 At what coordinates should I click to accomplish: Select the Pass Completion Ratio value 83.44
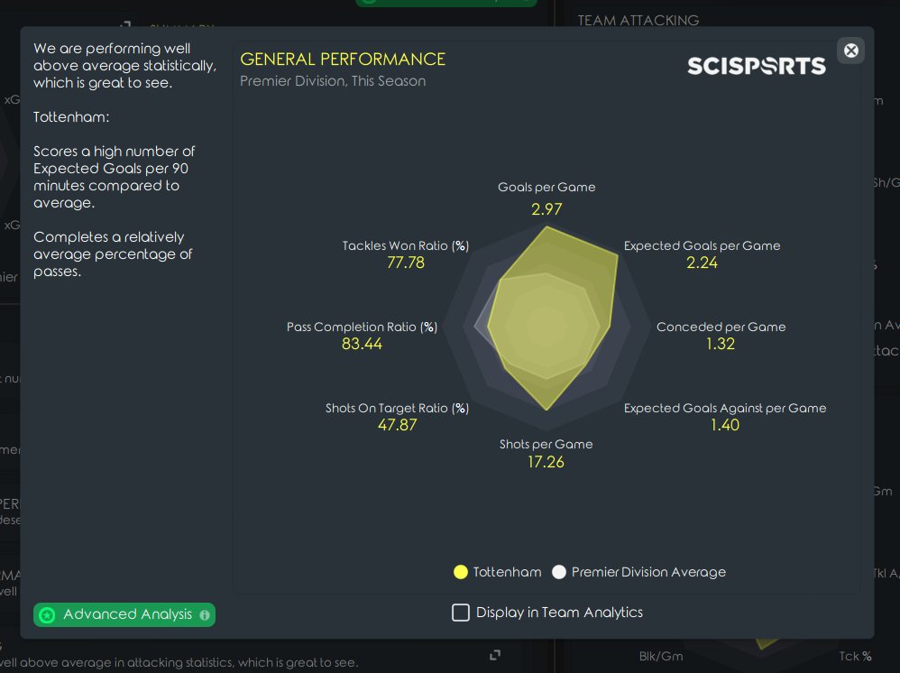tap(362, 344)
